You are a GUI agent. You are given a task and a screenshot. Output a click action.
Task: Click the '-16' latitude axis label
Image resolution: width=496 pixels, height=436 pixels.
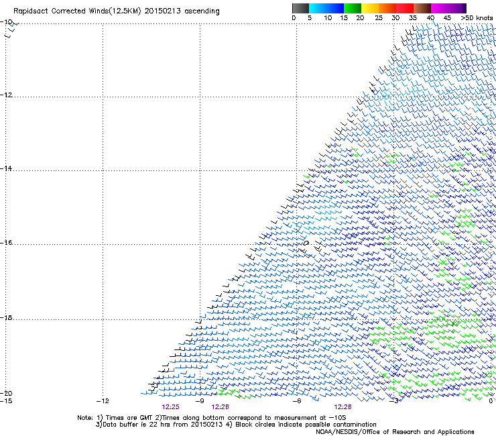pos(6,243)
